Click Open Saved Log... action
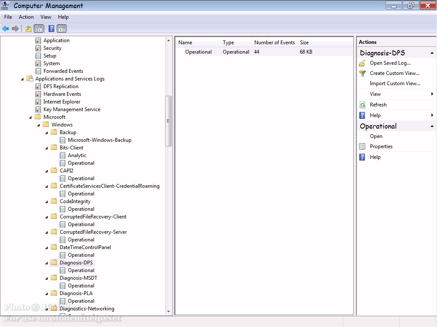 click(390, 63)
